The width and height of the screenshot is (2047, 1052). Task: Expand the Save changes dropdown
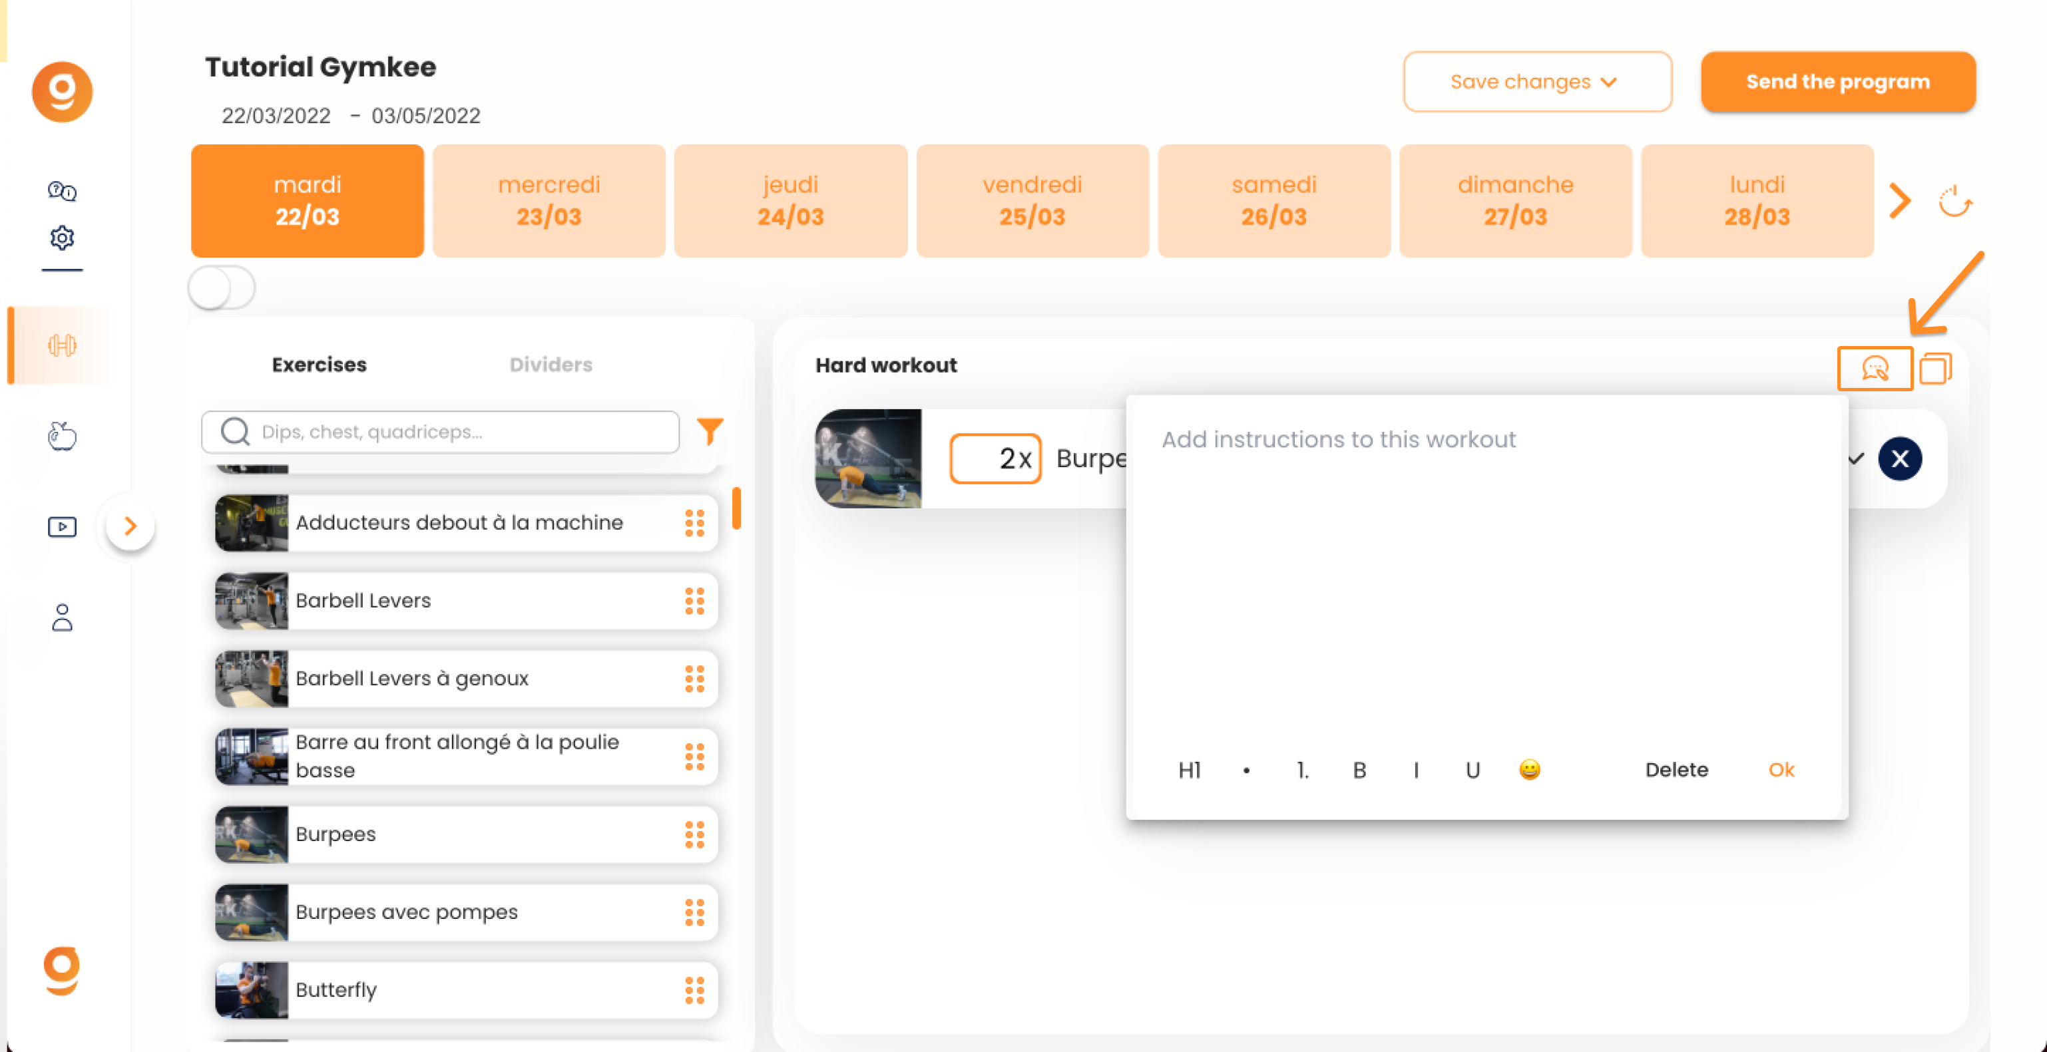[x=1537, y=82]
